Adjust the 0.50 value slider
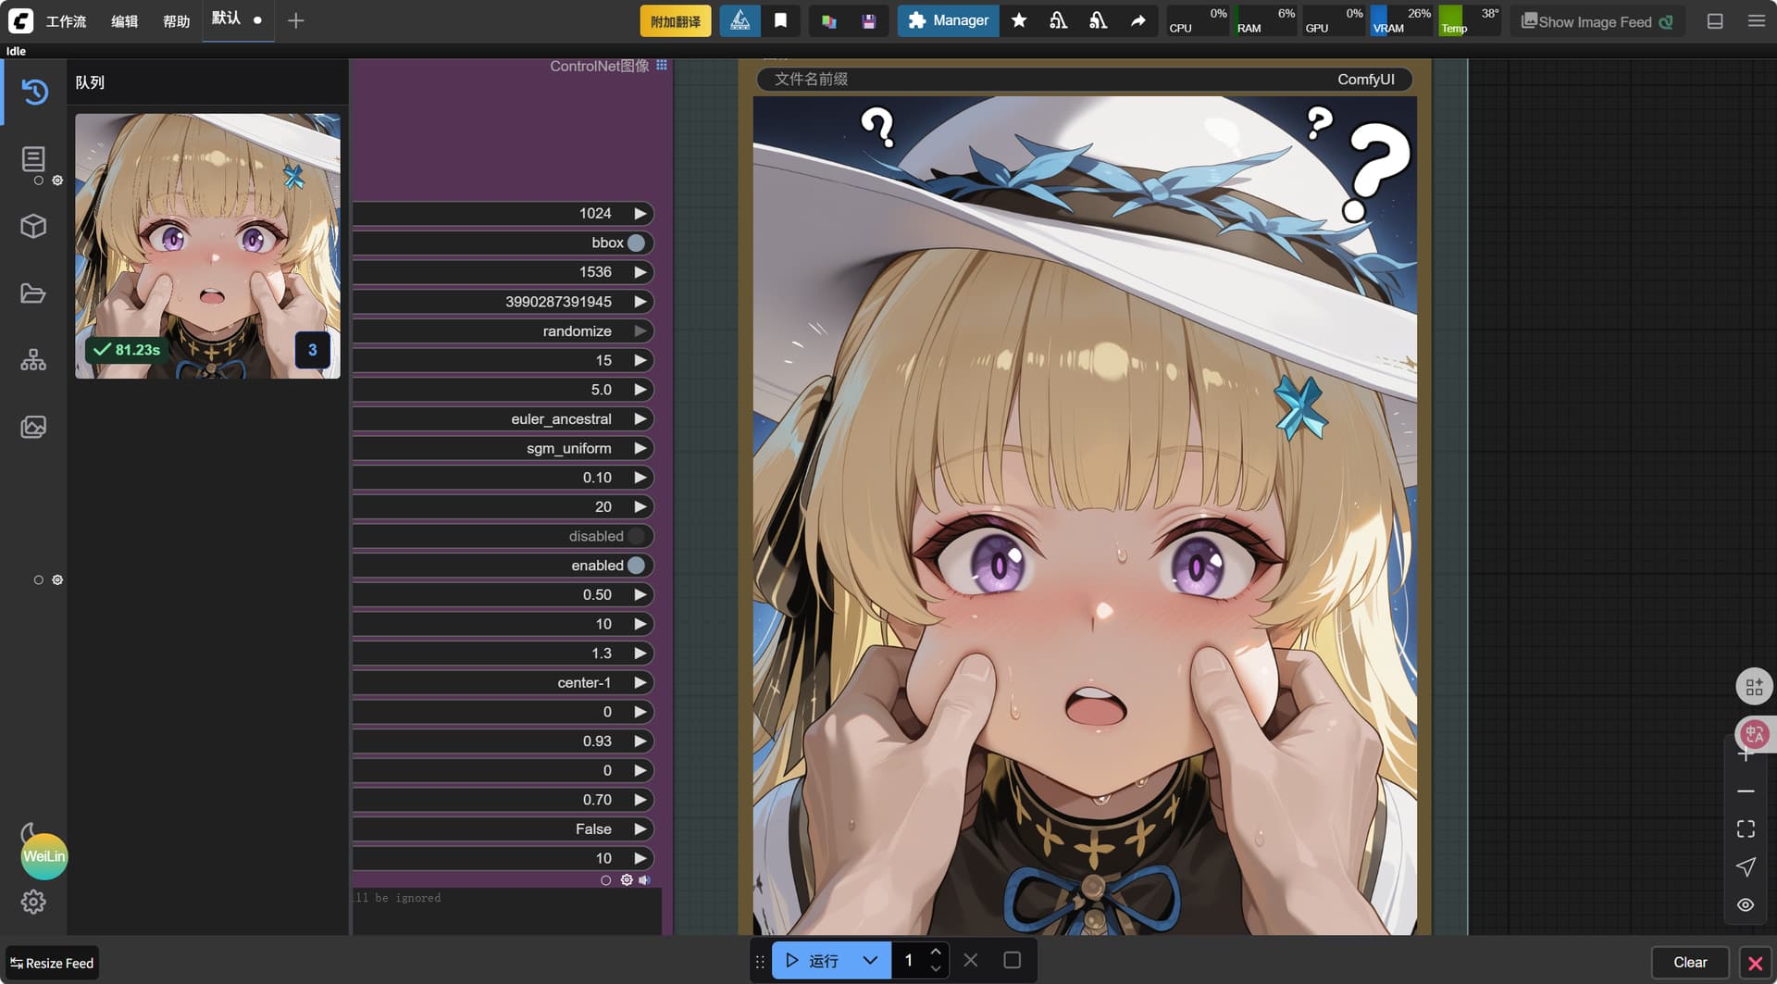1777x984 pixels. tap(503, 595)
